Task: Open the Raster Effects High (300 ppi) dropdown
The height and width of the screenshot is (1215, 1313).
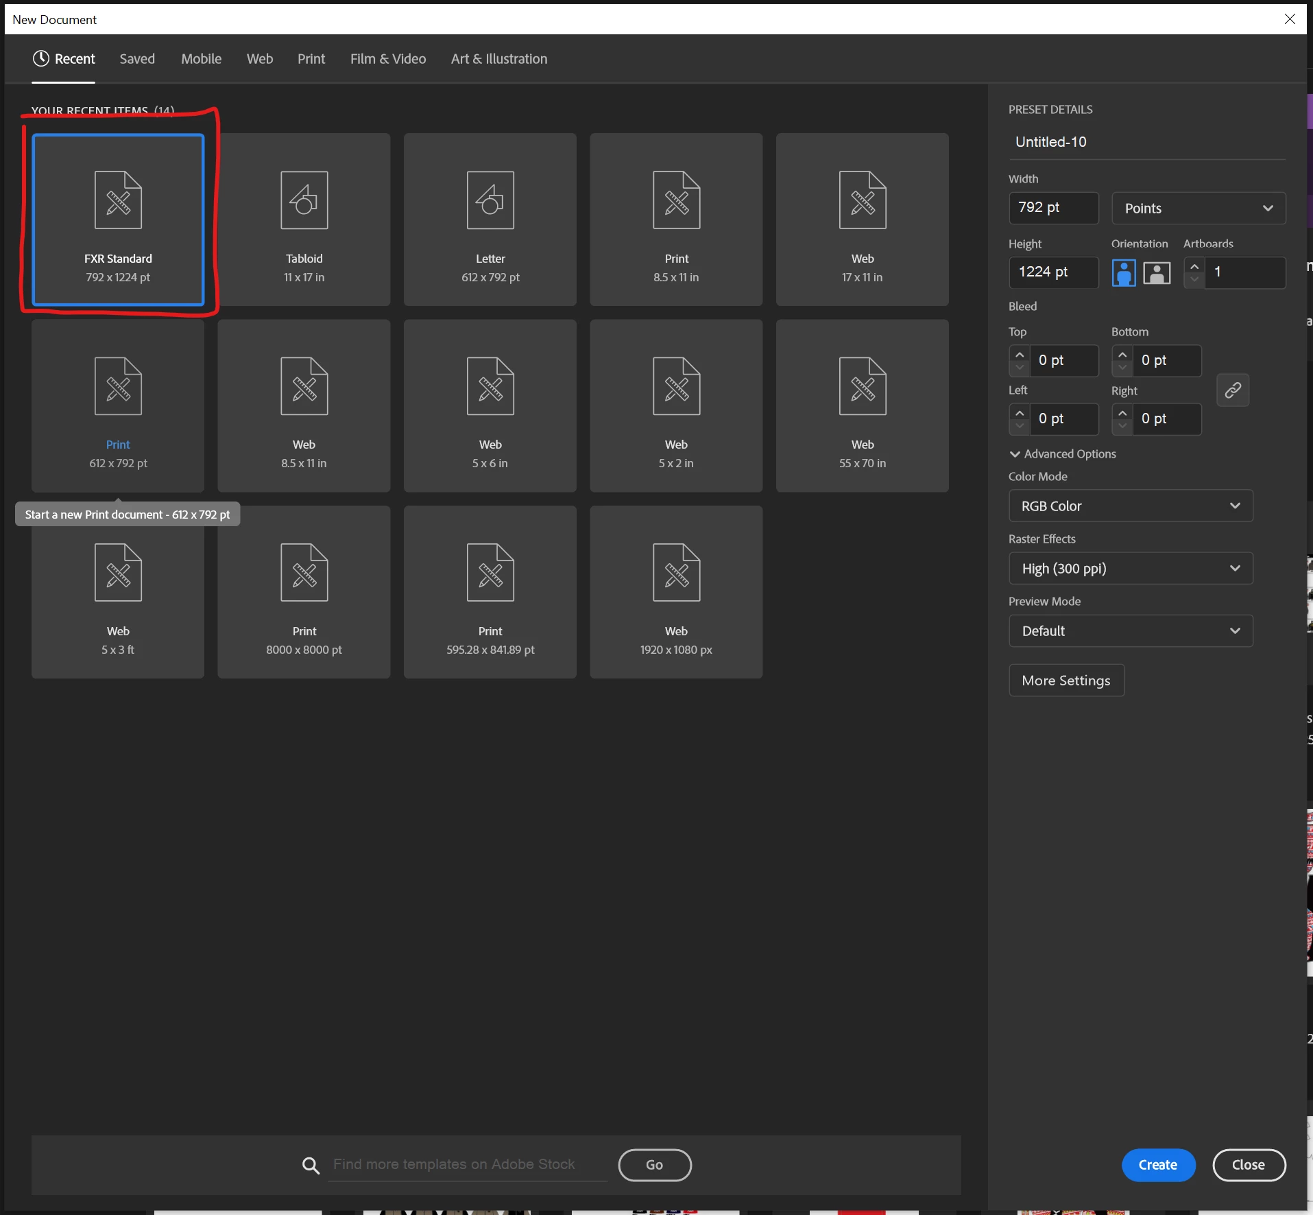Action: 1131,568
